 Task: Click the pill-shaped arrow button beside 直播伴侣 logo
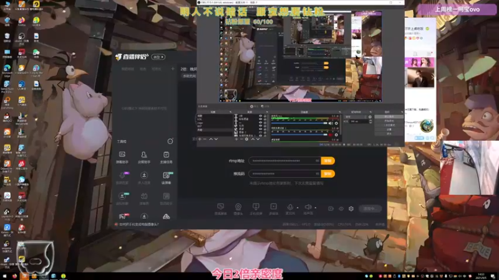click(158, 57)
